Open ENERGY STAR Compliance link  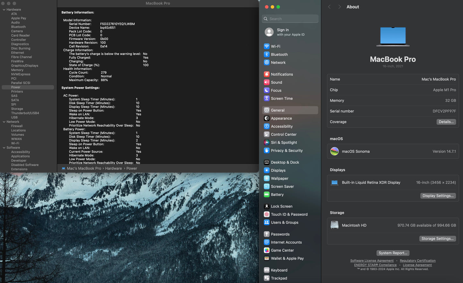point(375,265)
